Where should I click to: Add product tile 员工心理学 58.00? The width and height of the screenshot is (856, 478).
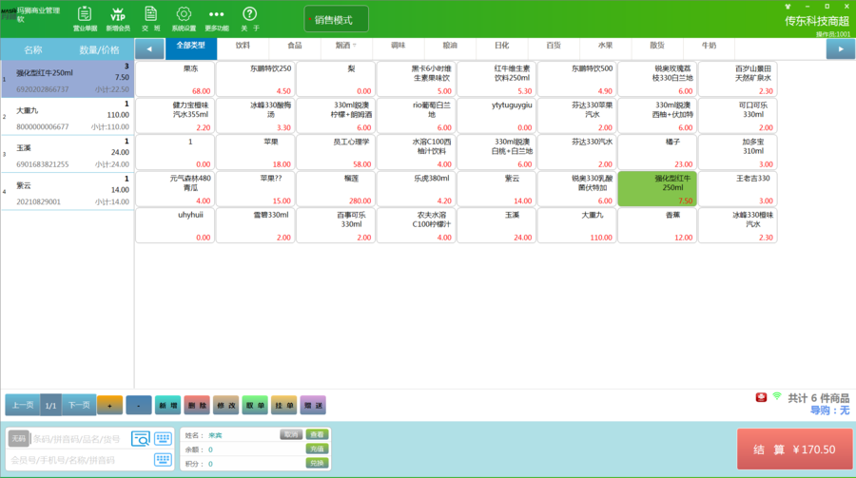coord(336,152)
